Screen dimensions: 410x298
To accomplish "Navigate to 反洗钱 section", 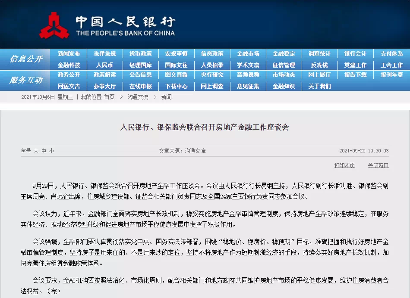I will [x=319, y=65].
